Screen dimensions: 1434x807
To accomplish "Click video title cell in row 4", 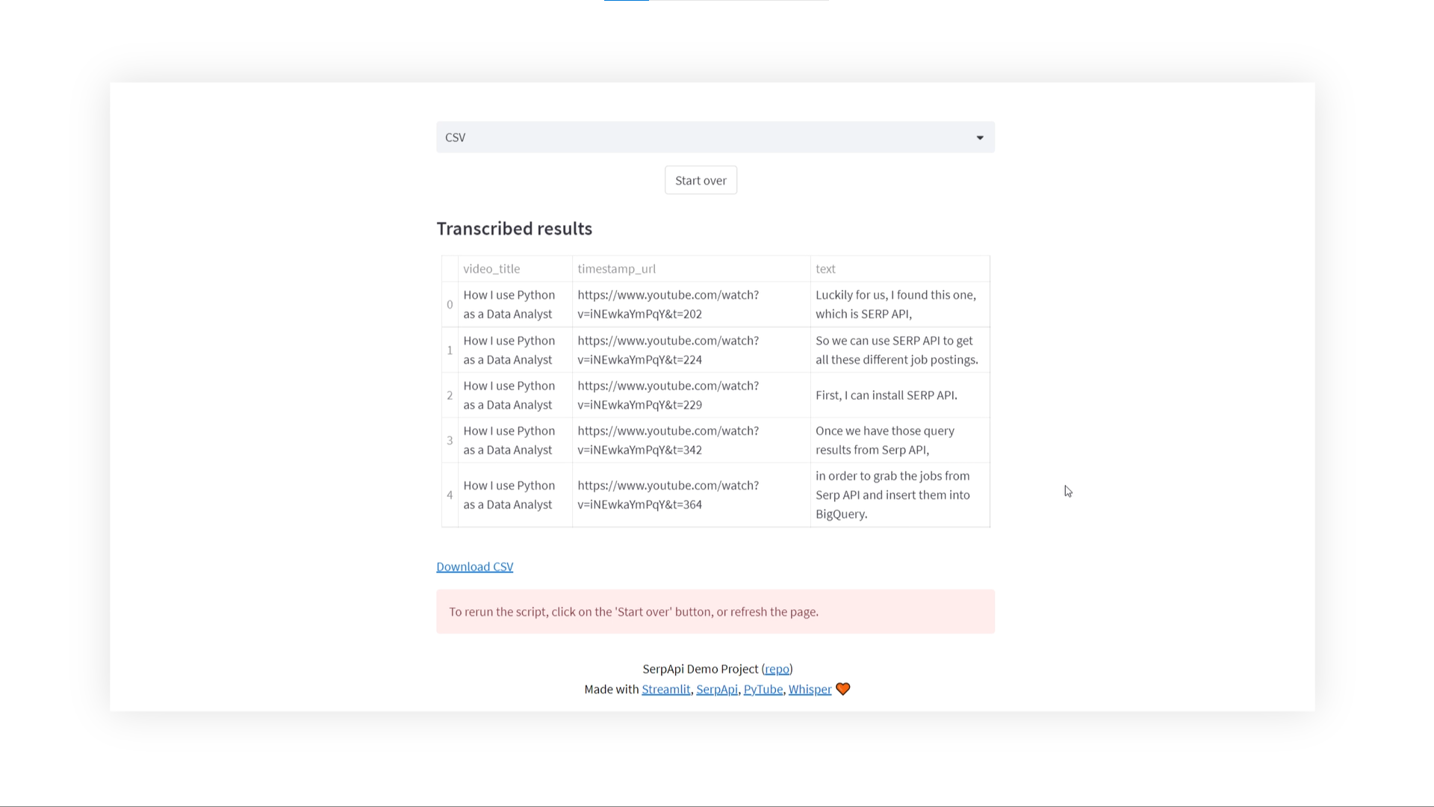I will (x=515, y=495).
